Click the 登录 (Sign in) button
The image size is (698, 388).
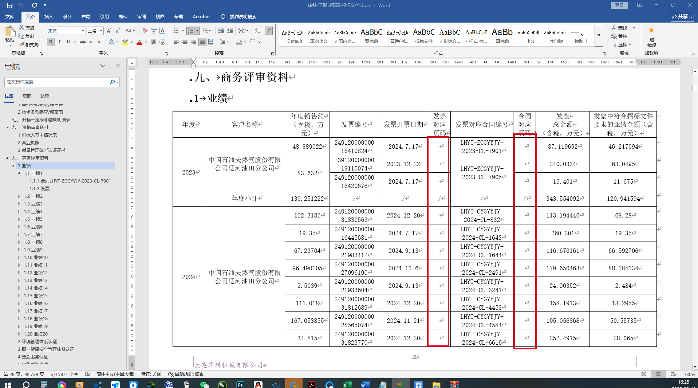619,5
